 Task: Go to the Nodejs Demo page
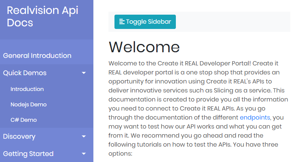coord(29,104)
